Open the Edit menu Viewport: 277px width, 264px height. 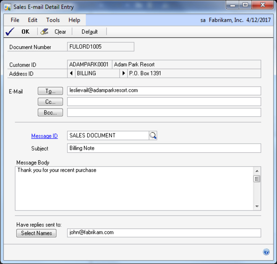pos(33,20)
